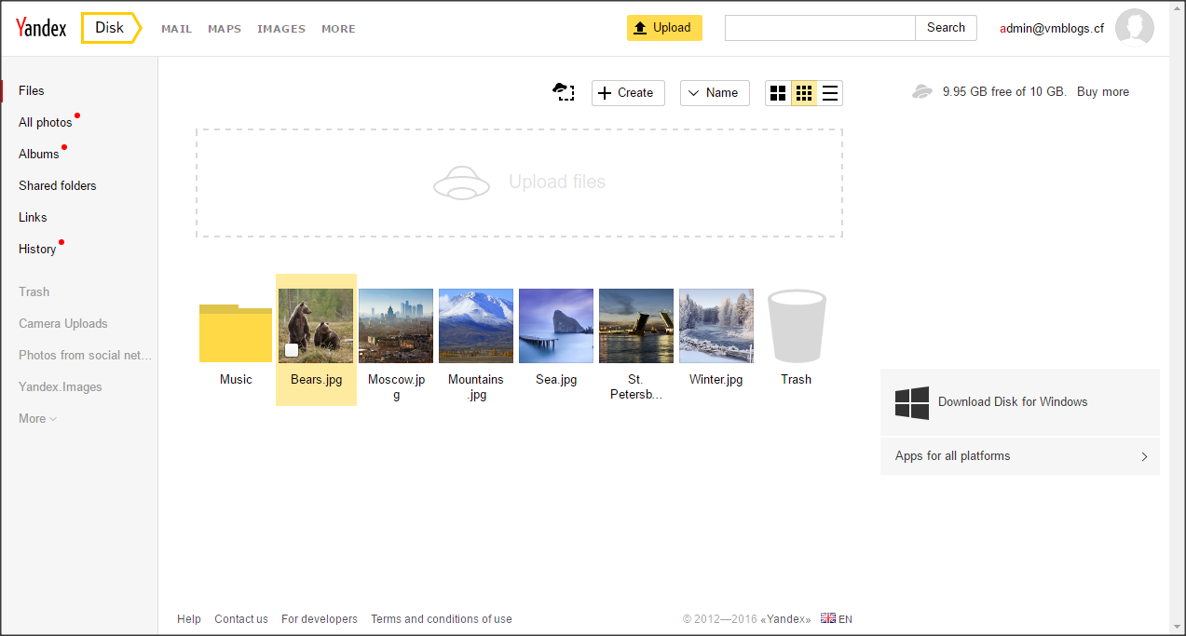Open MAIL in the top navigation
Screen dimensions: 1186x636
point(176,29)
